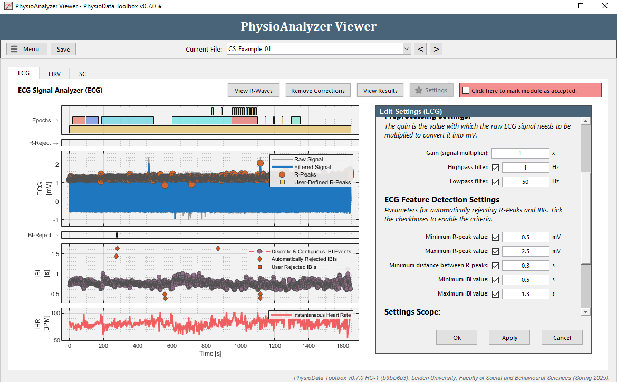Click the rejected IBI diamond near 870 s
The image size is (617, 382).
coord(218,248)
